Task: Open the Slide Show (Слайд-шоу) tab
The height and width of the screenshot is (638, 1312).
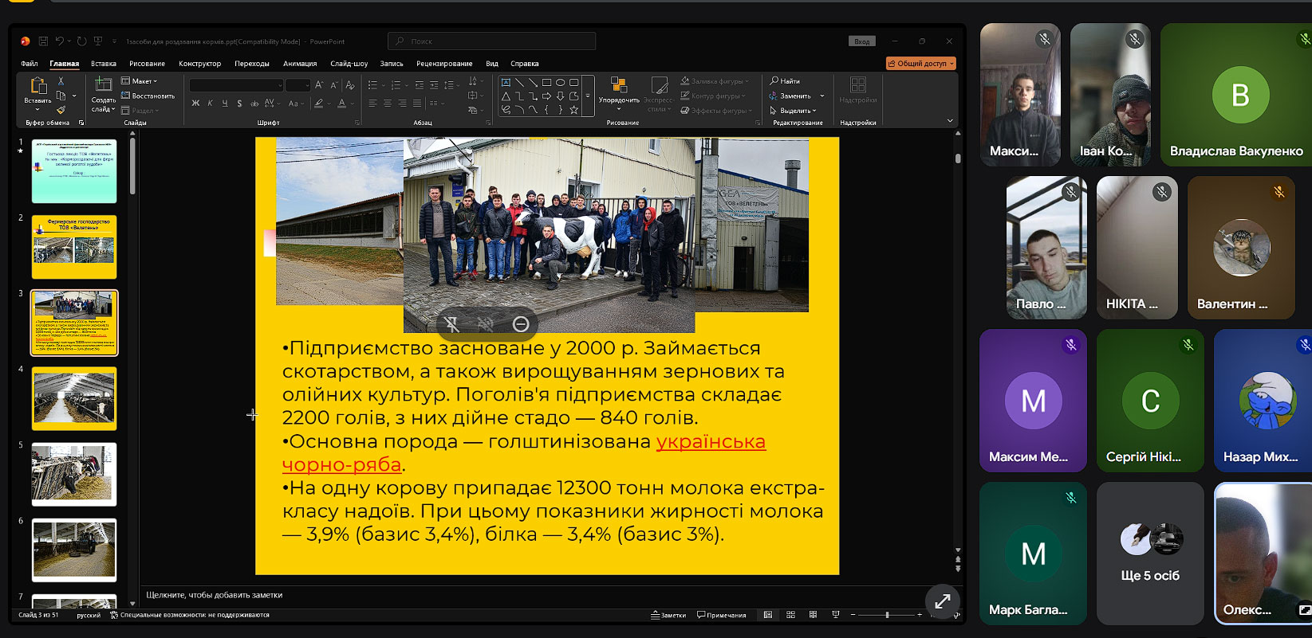Action: point(349,64)
